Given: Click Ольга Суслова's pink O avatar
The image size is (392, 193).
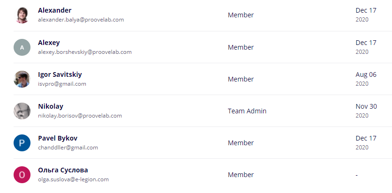Looking at the screenshot, I should click(x=22, y=175).
